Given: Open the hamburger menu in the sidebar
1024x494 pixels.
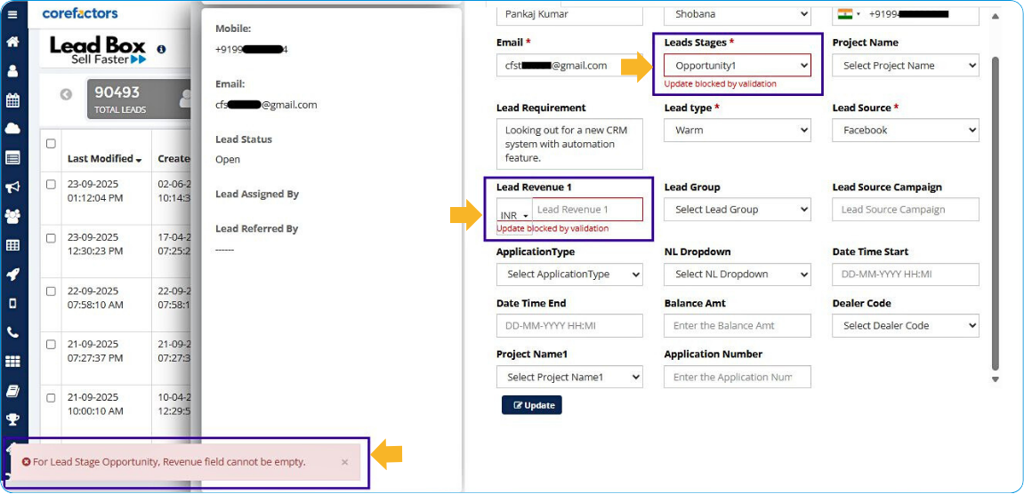Looking at the screenshot, I should click(12, 13).
